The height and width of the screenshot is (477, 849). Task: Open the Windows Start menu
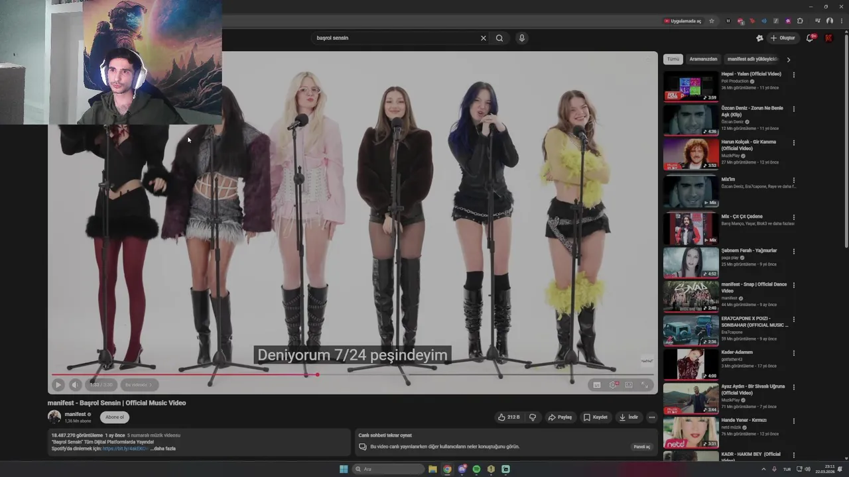[344, 469]
